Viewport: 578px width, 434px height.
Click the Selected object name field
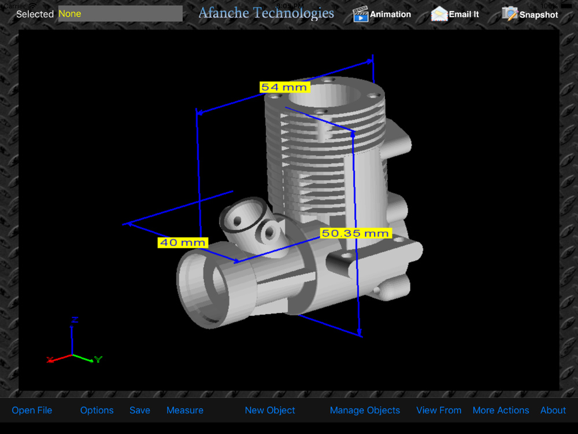pyautogui.click(x=120, y=14)
